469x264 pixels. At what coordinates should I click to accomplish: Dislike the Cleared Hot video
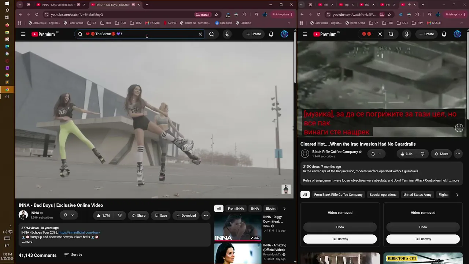click(x=422, y=154)
